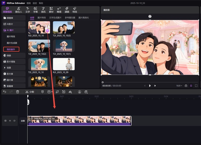Open the 音訊 audio panel
Image resolution: width=201 pixels, height=145 pixels.
click(43, 10)
